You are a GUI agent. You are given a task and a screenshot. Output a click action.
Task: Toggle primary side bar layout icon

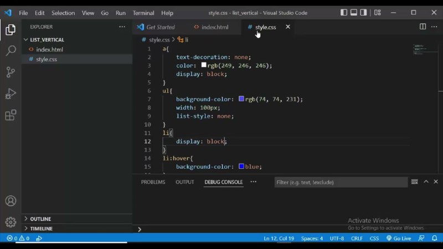click(x=343, y=12)
